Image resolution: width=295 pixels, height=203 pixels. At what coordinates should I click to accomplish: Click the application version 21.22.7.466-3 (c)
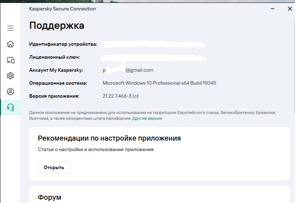[120, 96]
